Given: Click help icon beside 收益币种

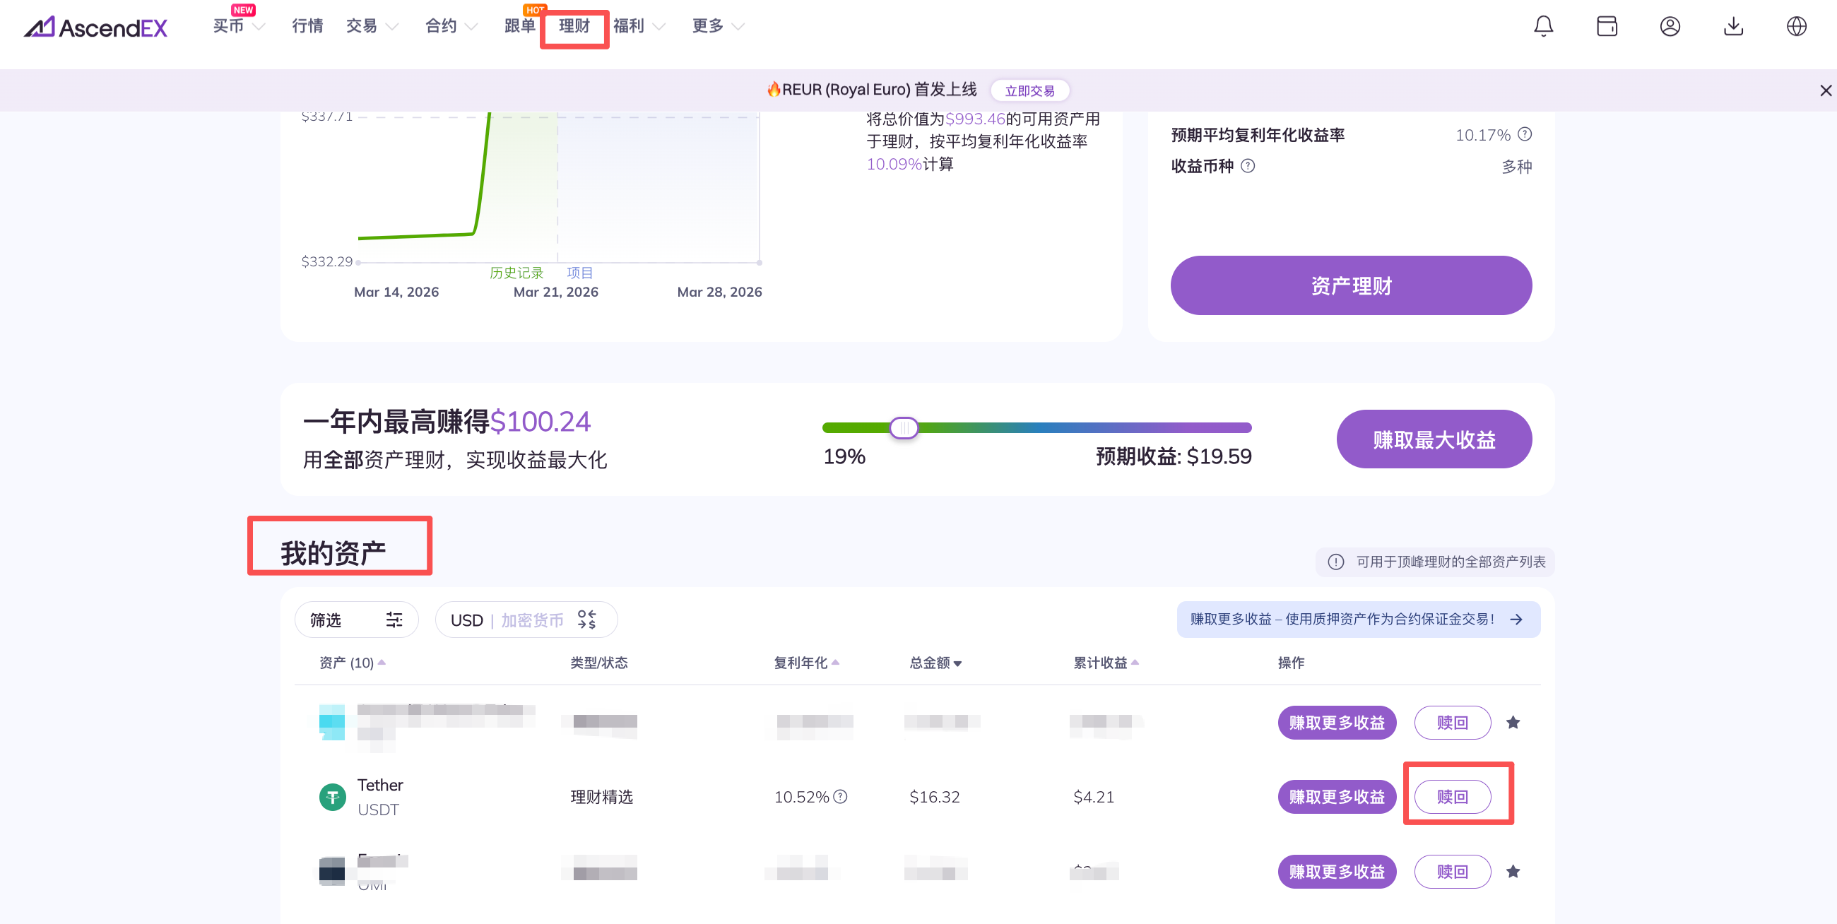Looking at the screenshot, I should (1248, 166).
